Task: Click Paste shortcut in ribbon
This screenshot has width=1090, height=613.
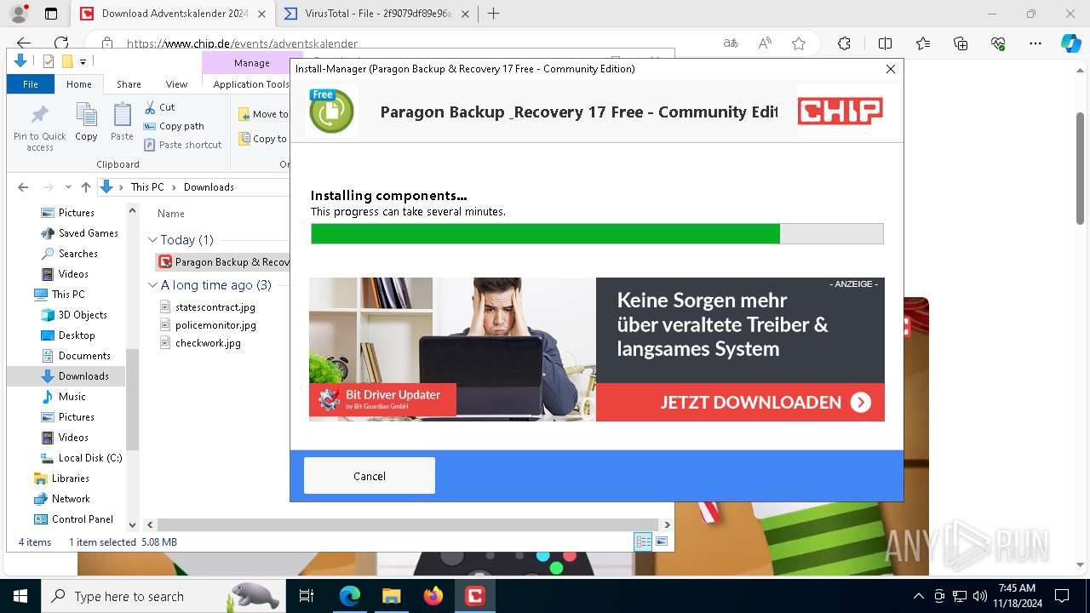Action: 182,145
